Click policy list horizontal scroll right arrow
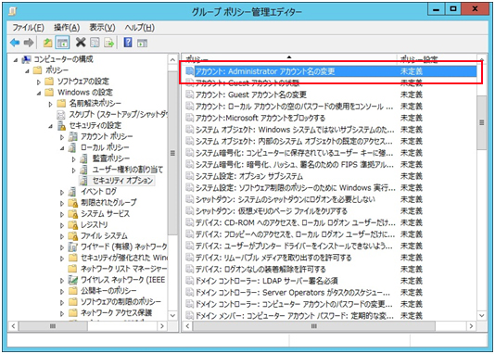This screenshot has height=354, width=495. tap(471, 326)
